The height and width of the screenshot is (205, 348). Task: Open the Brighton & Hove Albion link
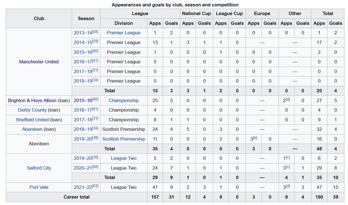coord(32,100)
